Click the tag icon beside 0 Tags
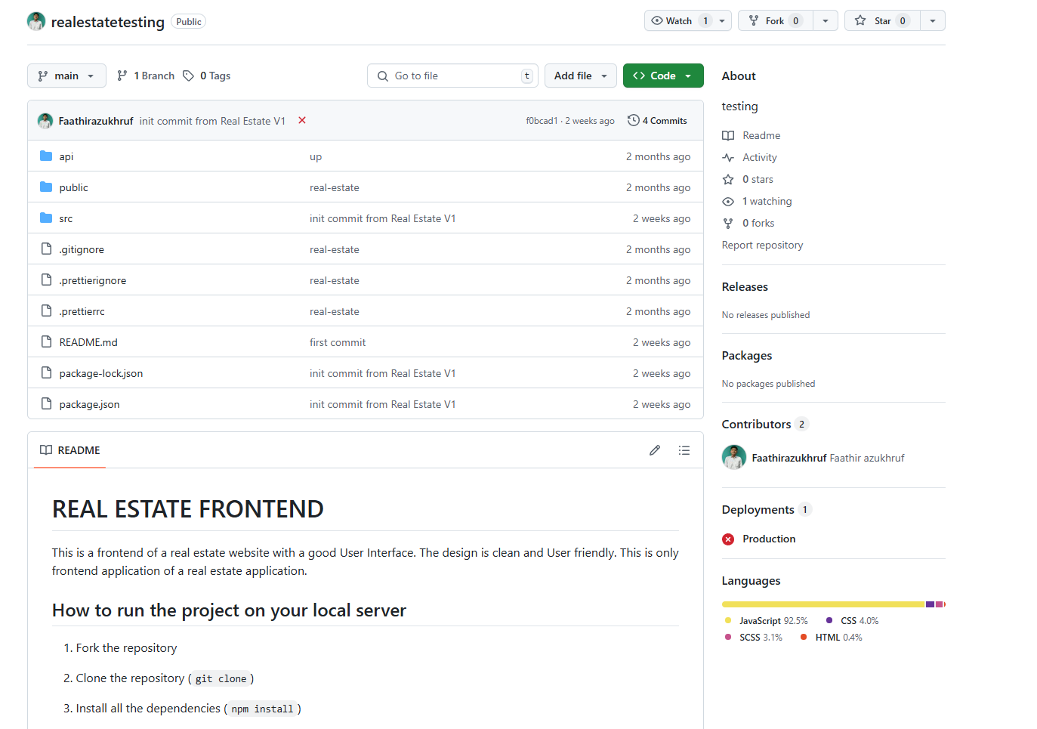Image resolution: width=1037 pixels, height=729 pixels. [189, 76]
